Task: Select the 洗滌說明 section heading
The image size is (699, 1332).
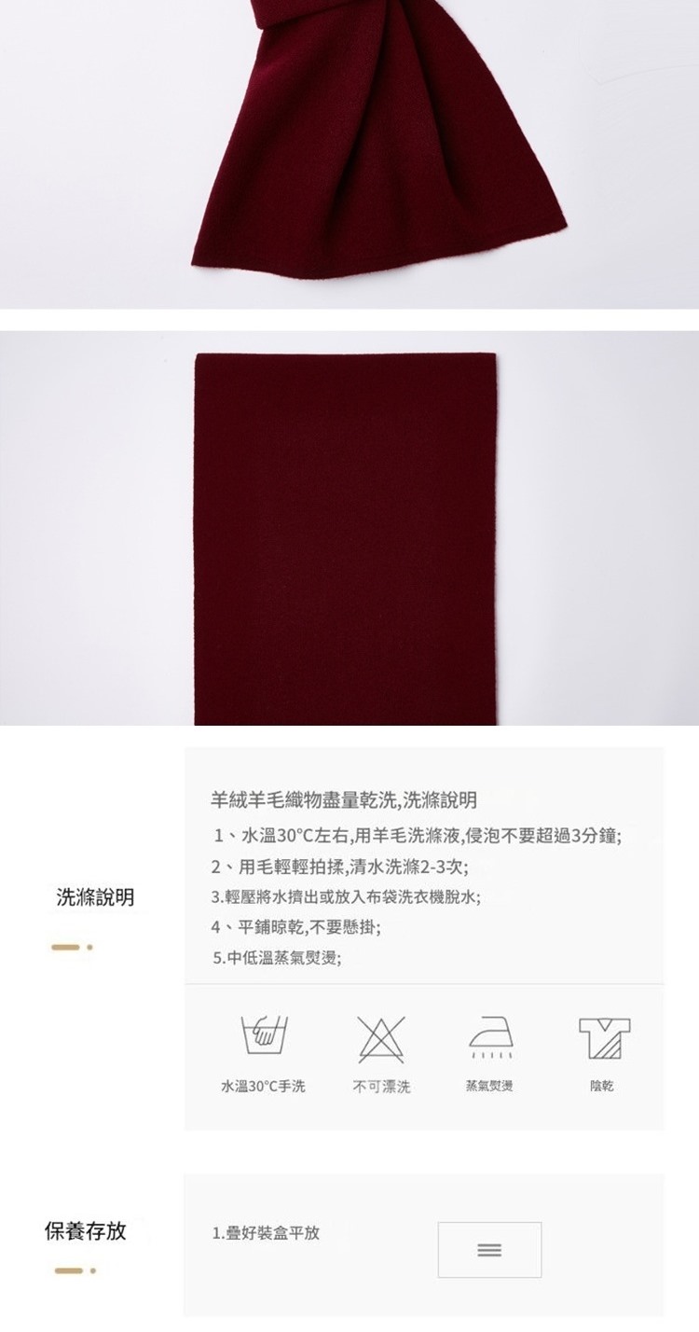Action: pyautogui.click(x=95, y=897)
